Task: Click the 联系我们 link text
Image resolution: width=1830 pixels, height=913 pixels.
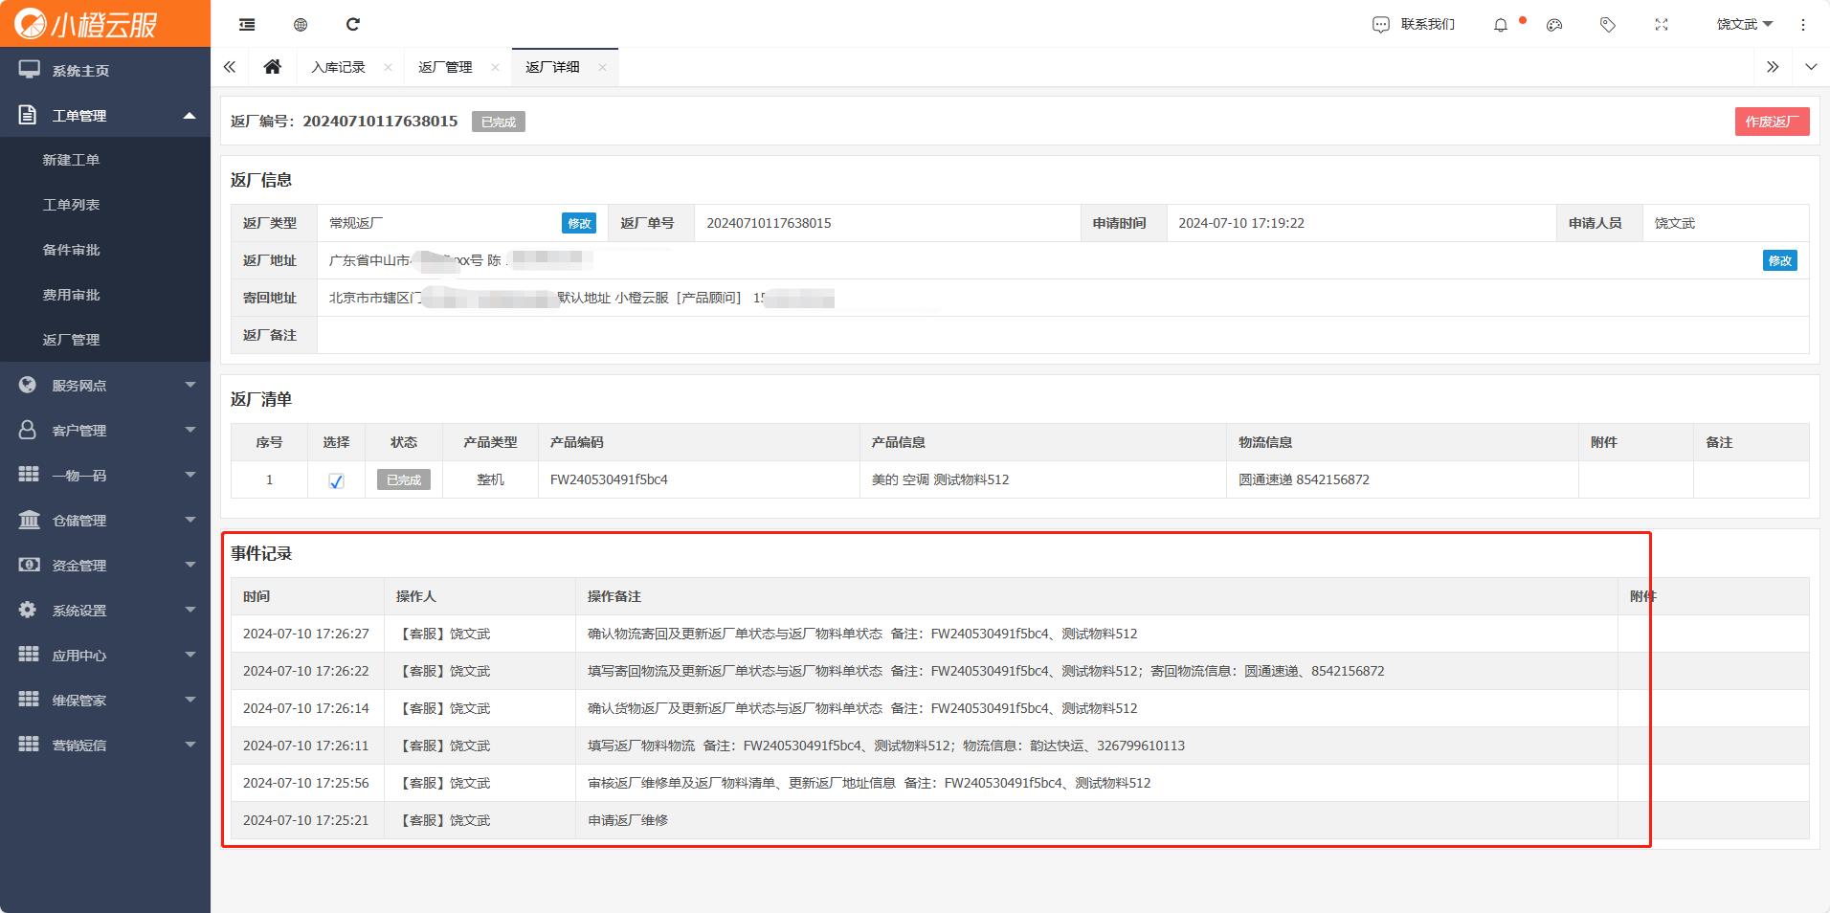Action: [1427, 25]
